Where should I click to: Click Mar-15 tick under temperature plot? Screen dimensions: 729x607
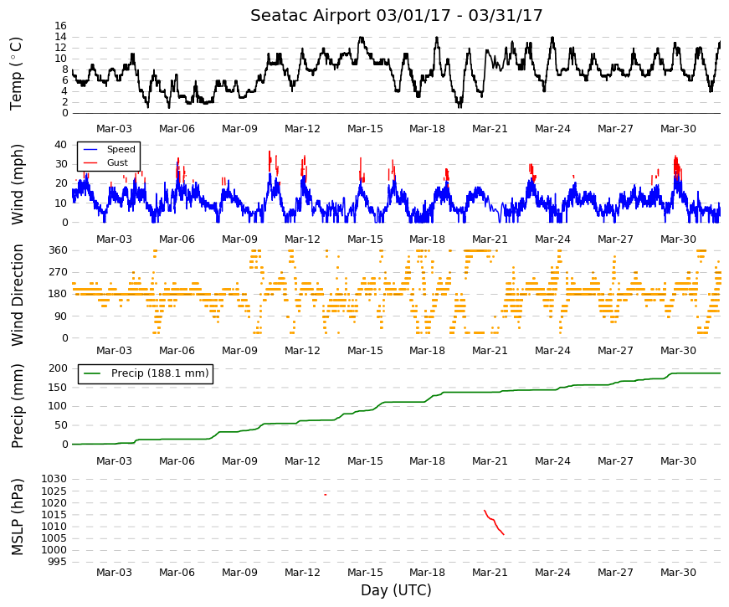tap(365, 129)
